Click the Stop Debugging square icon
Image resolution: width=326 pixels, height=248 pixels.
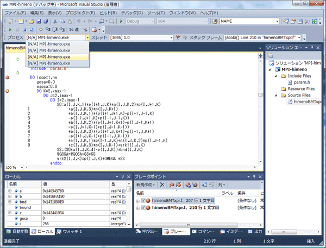(x=24, y=30)
